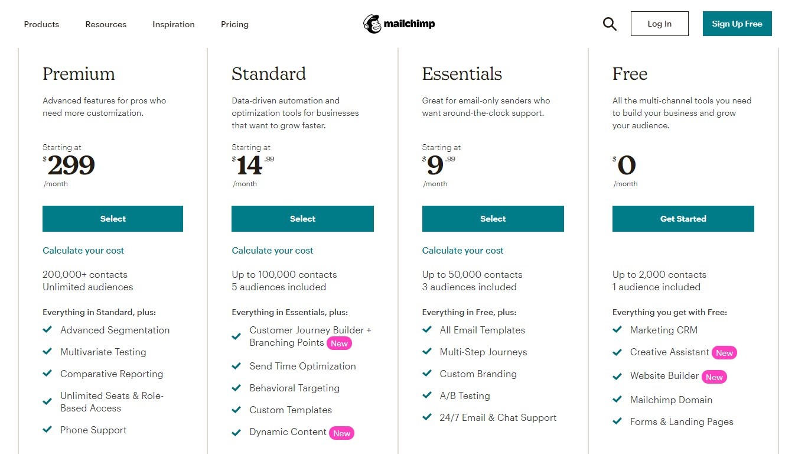This screenshot has height=454, width=795.
Task: Click the New badge next to Website Builder
Action: pyautogui.click(x=714, y=377)
